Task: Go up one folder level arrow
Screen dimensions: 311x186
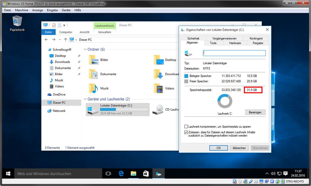Action: point(66,40)
